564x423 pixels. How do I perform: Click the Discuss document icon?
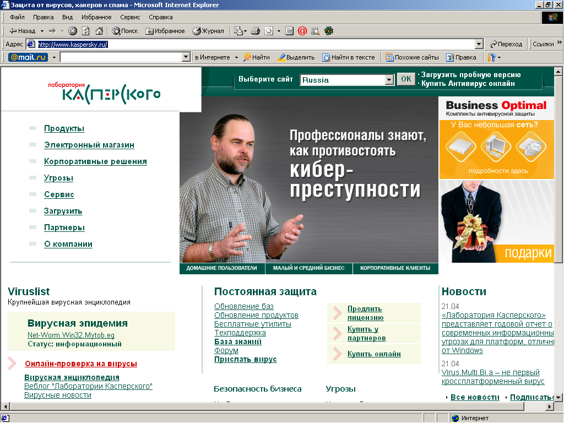pos(289,31)
